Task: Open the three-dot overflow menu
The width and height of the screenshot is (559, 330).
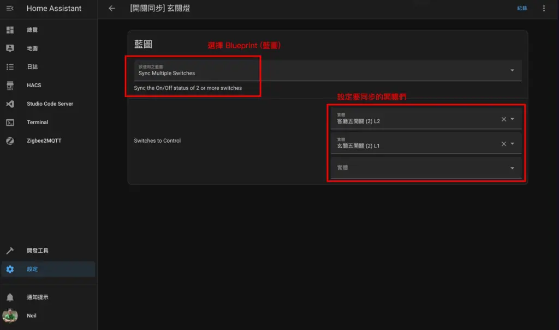Action: (x=543, y=8)
